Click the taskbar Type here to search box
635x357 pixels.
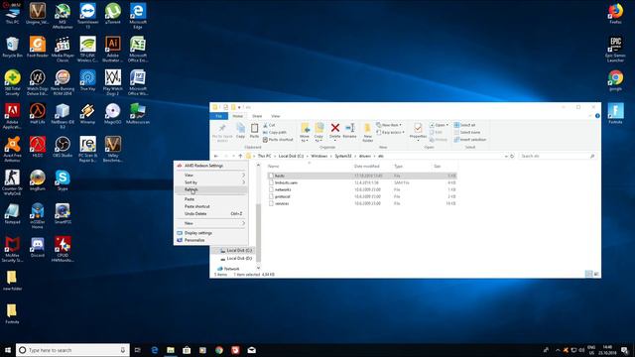[72, 350]
